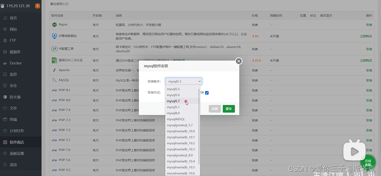Click the 终端 terminal icon in sidebar
The height and width of the screenshot is (176, 381).
point(5,120)
